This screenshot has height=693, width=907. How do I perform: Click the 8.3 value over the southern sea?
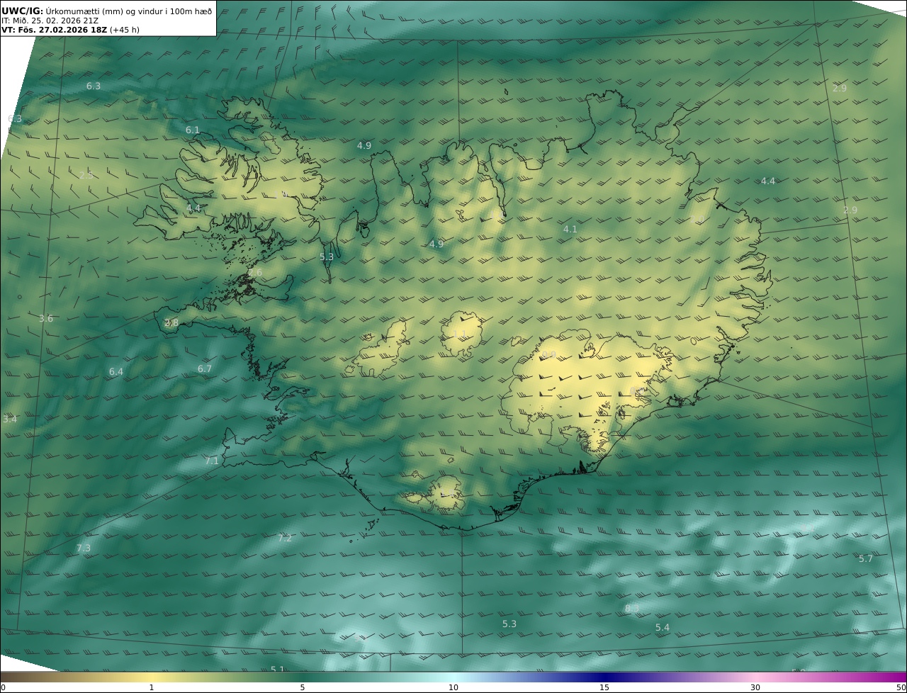point(632,609)
